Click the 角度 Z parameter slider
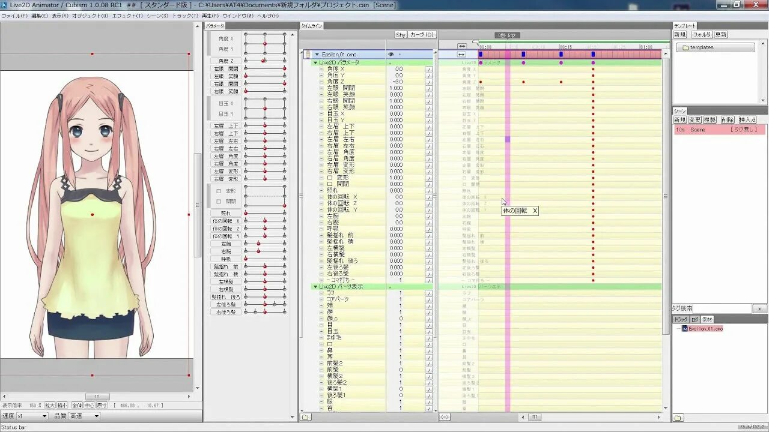The width and height of the screenshot is (769, 432). 265,61
